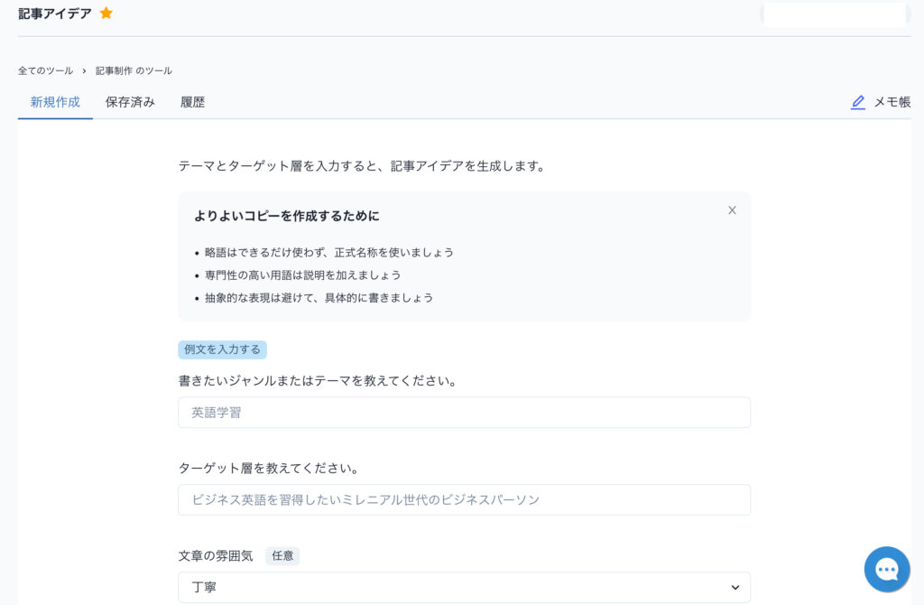
Task: Open the メモ帳 text label
Action: point(892,103)
